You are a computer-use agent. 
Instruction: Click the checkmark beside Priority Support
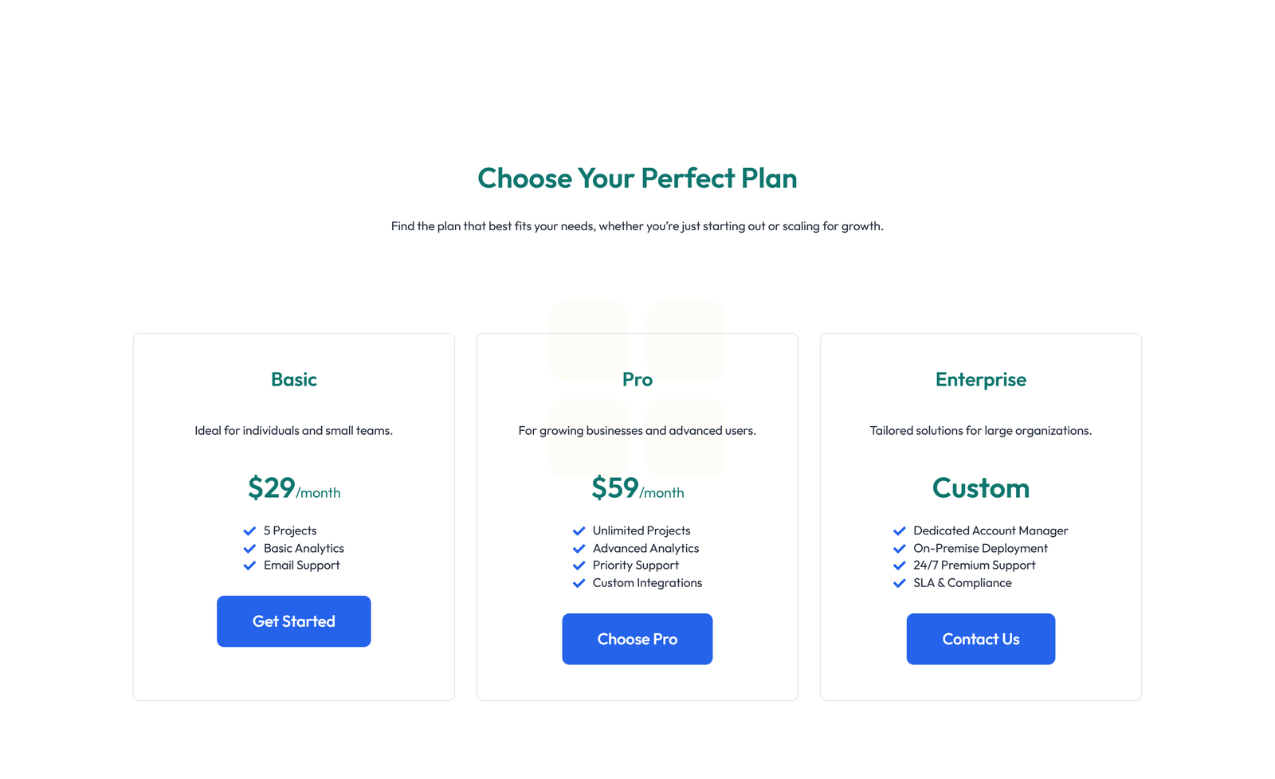pos(579,566)
